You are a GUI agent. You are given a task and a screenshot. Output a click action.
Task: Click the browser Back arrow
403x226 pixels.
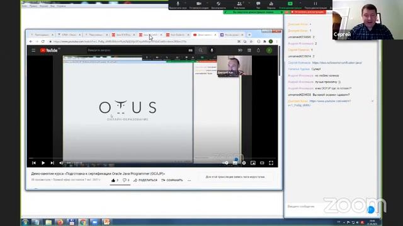coord(31,41)
